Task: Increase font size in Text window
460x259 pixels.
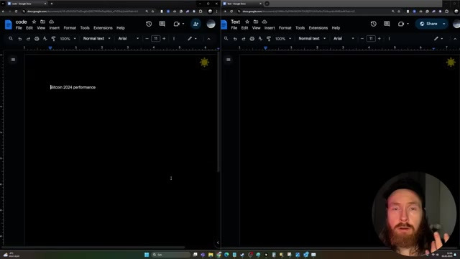Action: [379, 38]
